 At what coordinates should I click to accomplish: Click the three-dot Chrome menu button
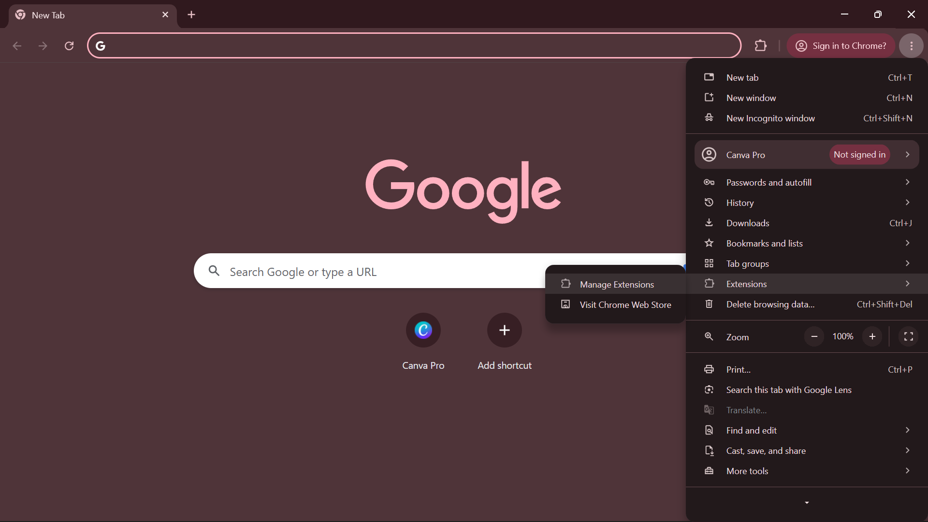click(x=911, y=46)
